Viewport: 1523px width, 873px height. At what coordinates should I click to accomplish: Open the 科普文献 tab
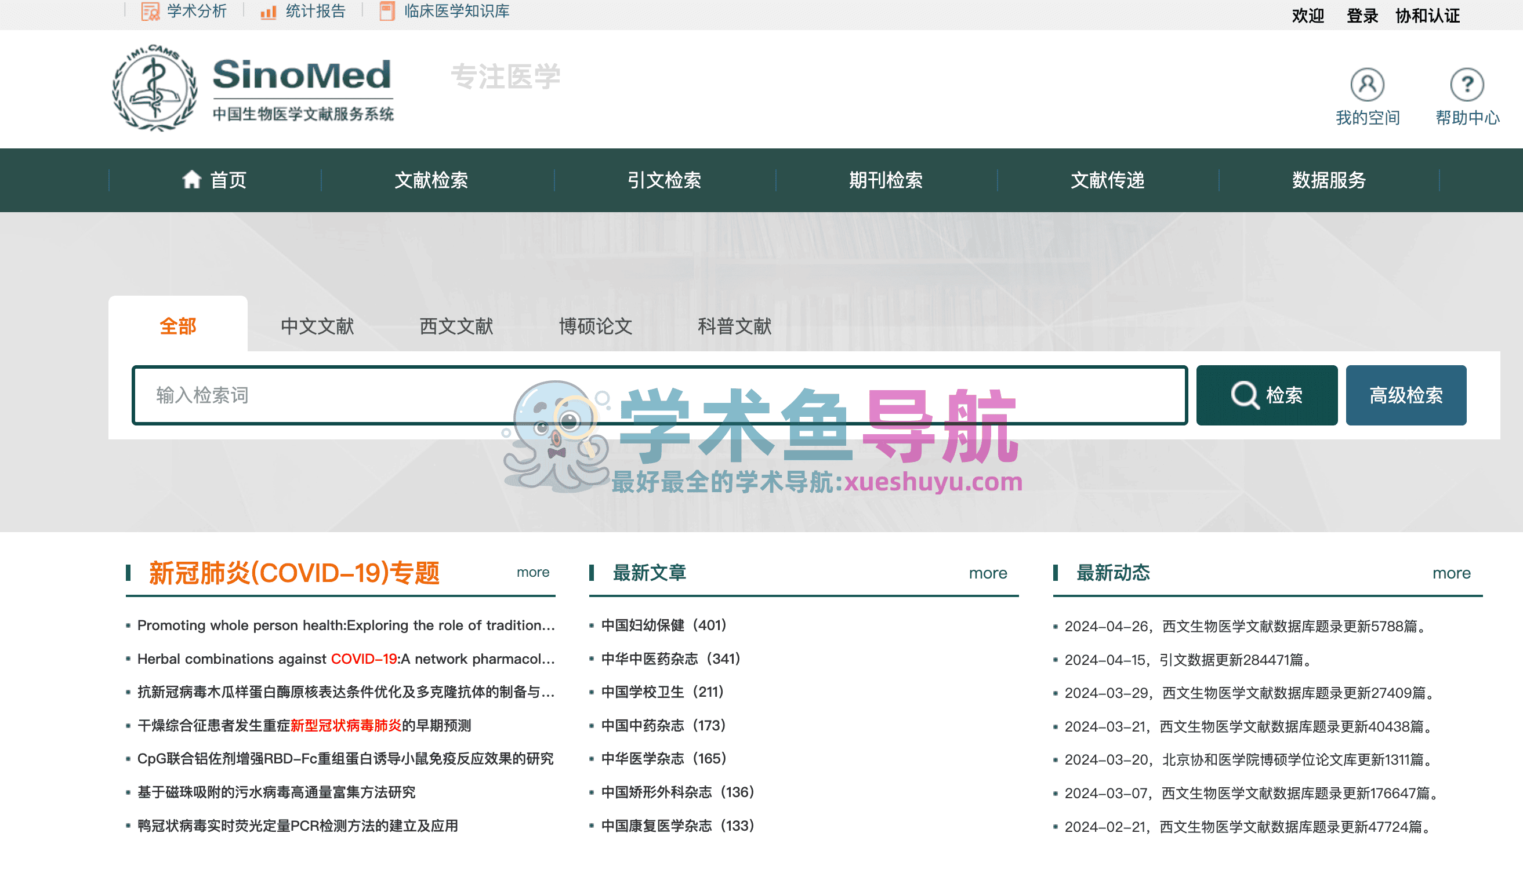734,326
